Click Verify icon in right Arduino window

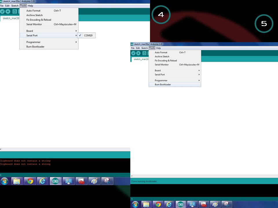tap(133, 53)
